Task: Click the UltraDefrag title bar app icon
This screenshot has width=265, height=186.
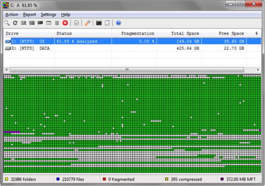Action: click(6, 5)
